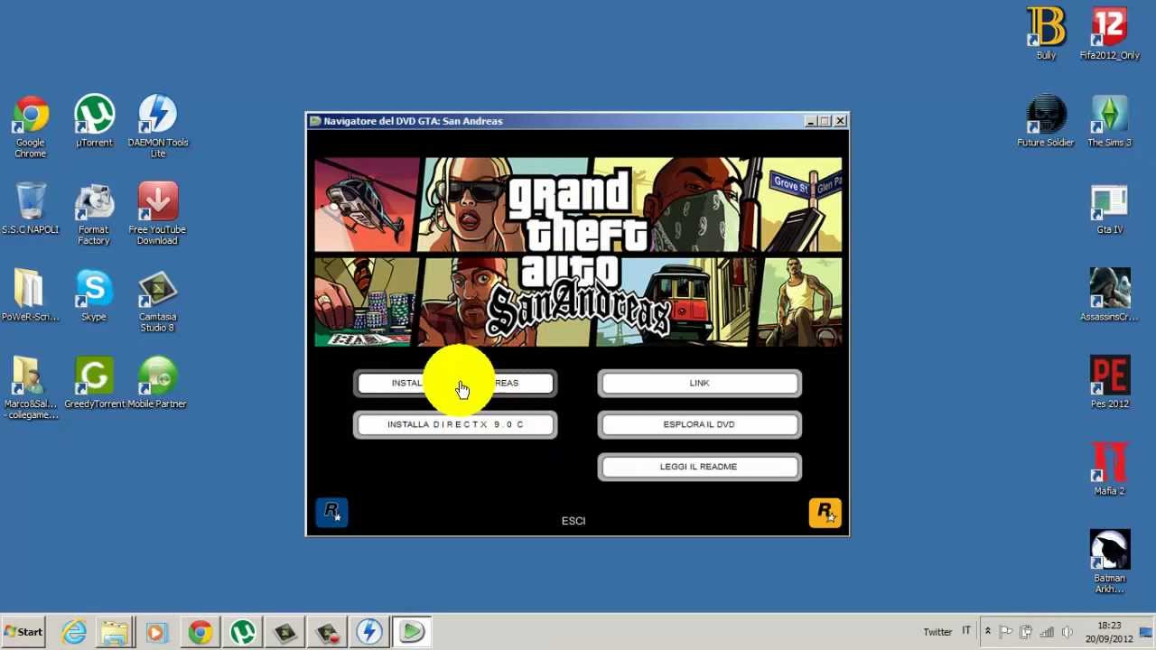Screen dimensions: 1156x650
Task: Click the Twitter toolbar in the taskbar
Action: [x=937, y=632]
